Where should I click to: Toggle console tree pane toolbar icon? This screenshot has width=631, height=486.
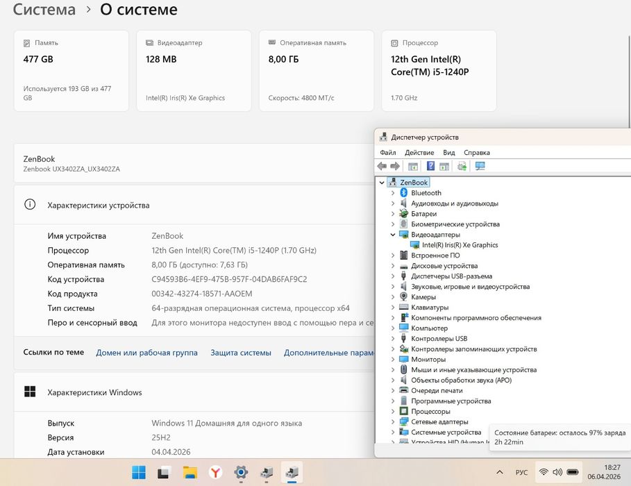point(413,166)
